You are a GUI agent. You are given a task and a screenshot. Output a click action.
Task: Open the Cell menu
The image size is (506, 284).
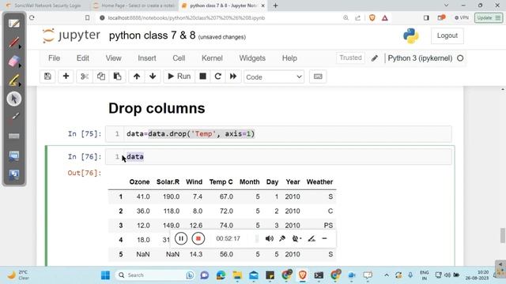[179, 58]
